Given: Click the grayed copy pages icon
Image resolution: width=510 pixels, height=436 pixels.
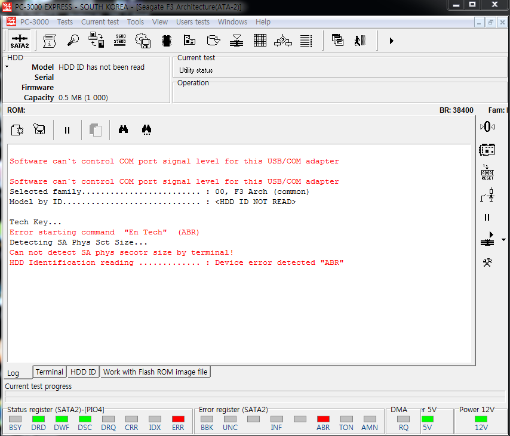Looking at the screenshot, I should click(96, 129).
